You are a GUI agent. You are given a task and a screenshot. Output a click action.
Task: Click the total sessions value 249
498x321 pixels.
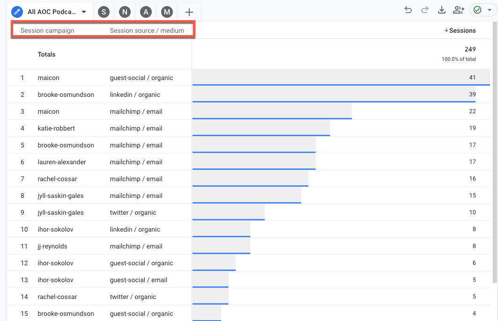[470, 49]
